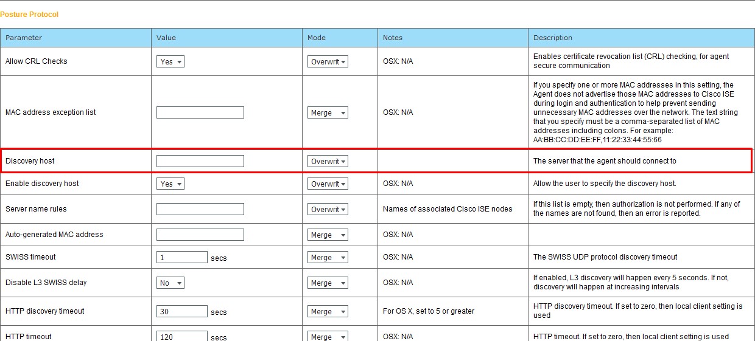Click the 'Disable L3 SWISS delay' label
Image resolution: width=755 pixels, height=341 pixels.
pyautogui.click(x=46, y=283)
